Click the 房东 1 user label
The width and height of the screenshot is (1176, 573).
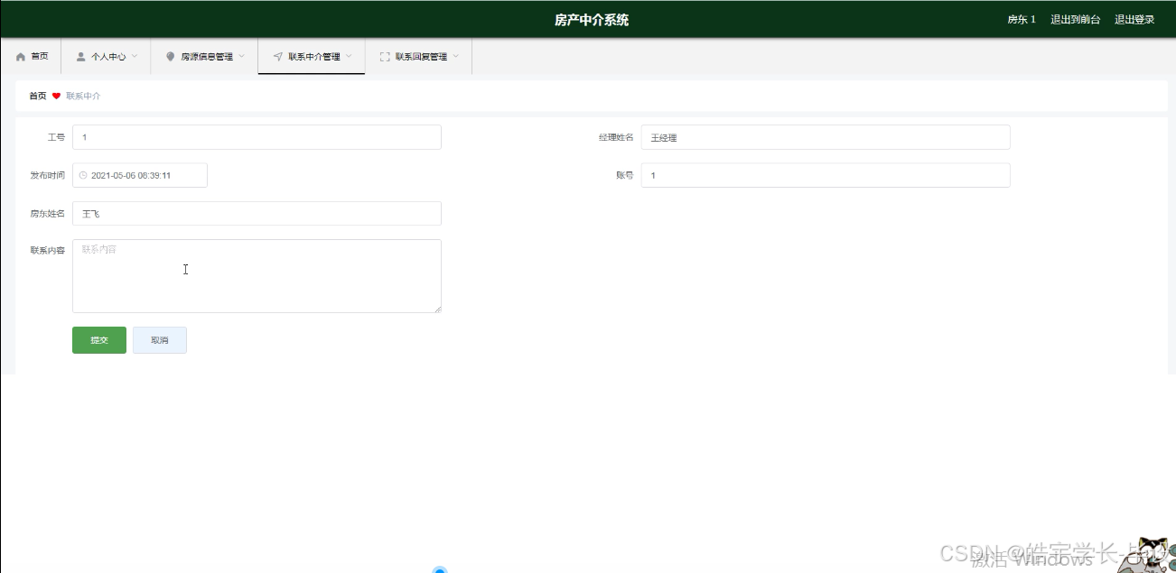click(x=1022, y=19)
